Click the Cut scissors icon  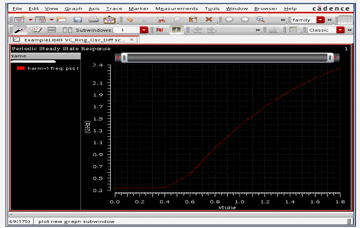click(x=161, y=20)
